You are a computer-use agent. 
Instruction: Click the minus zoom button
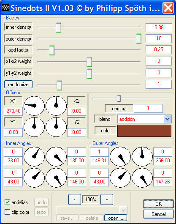(x=75, y=199)
